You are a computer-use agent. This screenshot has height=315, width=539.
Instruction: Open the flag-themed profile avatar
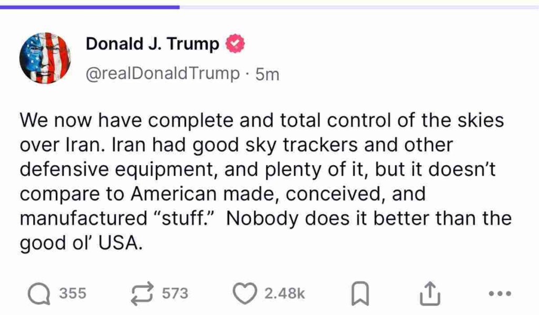45,58
